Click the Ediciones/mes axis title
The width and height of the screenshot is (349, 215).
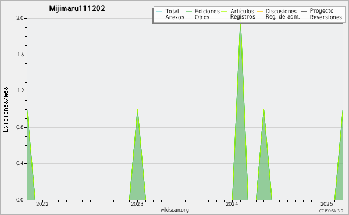[x=5, y=110]
